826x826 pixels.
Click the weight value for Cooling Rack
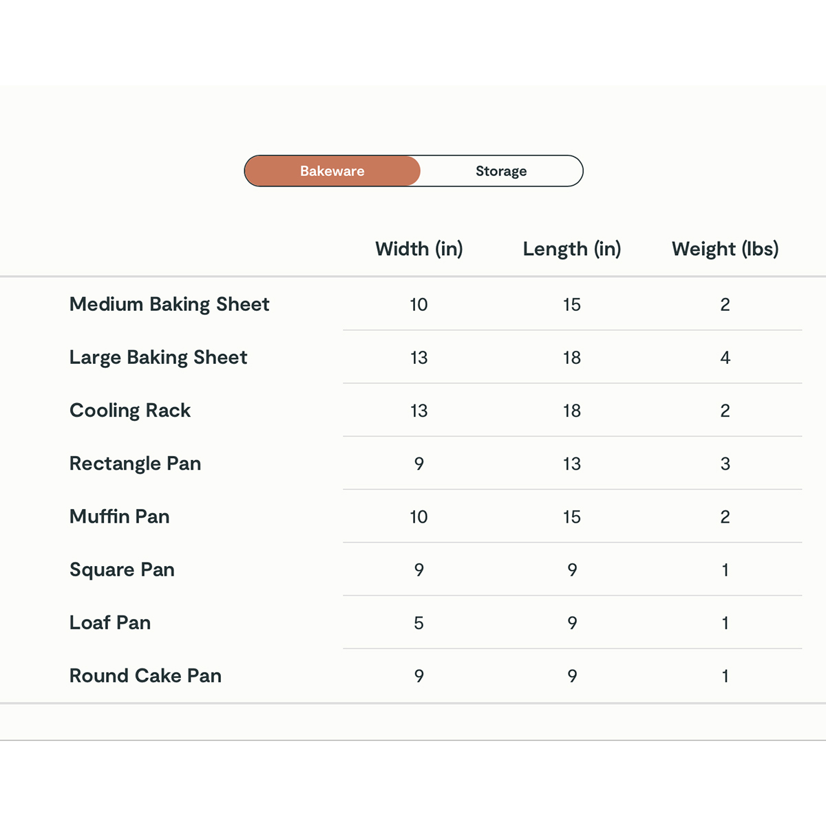click(x=725, y=410)
